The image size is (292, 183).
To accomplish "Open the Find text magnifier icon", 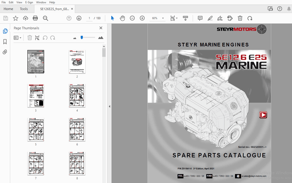I will tap(45, 18).
